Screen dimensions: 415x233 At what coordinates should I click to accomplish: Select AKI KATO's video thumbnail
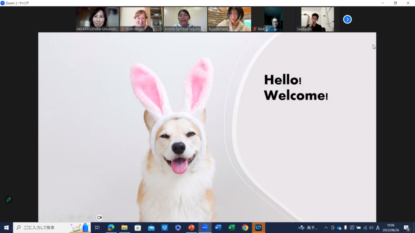pyautogui.click(x=97, y=19)
